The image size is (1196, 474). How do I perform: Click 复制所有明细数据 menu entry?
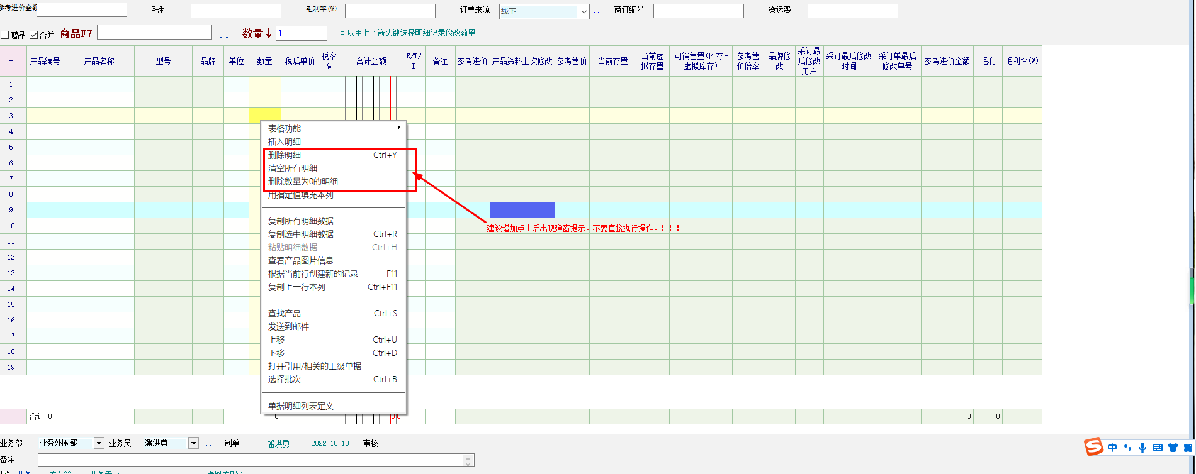(301, 221)
